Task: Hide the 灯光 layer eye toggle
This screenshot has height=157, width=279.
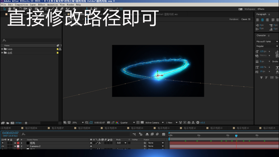Action: point(2,143)
